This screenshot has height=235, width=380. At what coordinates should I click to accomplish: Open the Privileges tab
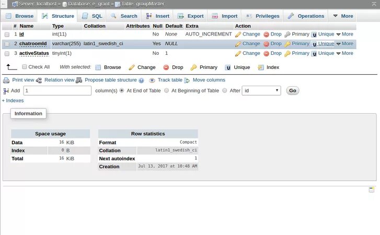point(262,16)
